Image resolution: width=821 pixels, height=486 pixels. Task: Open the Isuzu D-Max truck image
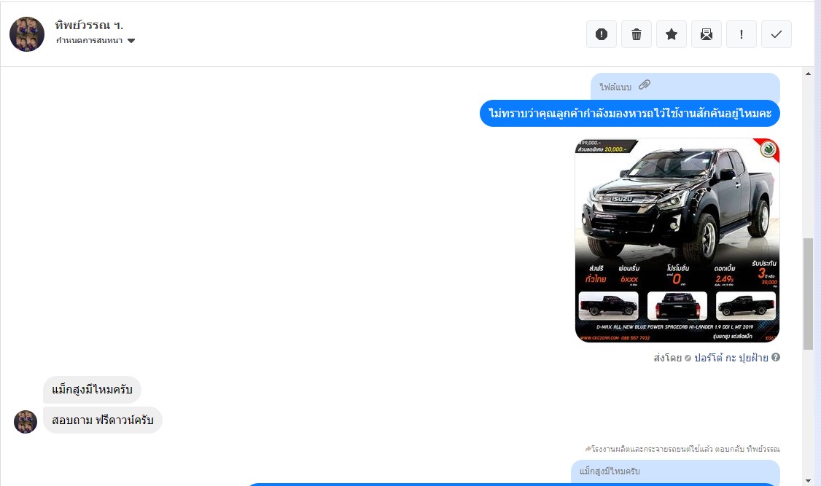pyautogui.click(x=677, y=240)
